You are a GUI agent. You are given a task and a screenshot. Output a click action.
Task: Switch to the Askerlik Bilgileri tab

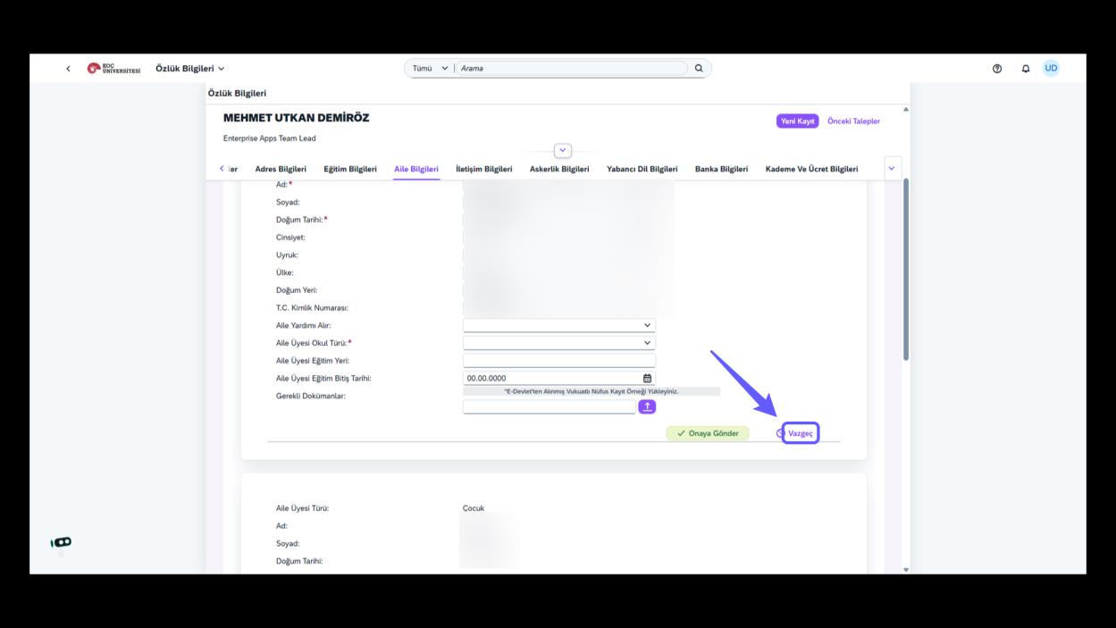pos(559,169)
